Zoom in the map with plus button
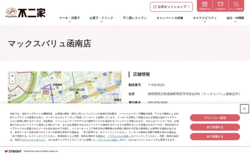250x156 pixels. pos(12,76)
